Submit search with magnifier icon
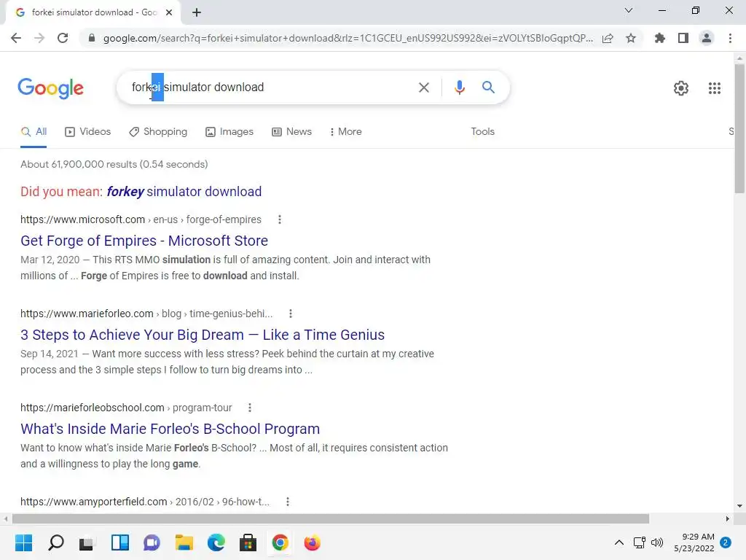The image size is (746, 560). pos(488,87)
